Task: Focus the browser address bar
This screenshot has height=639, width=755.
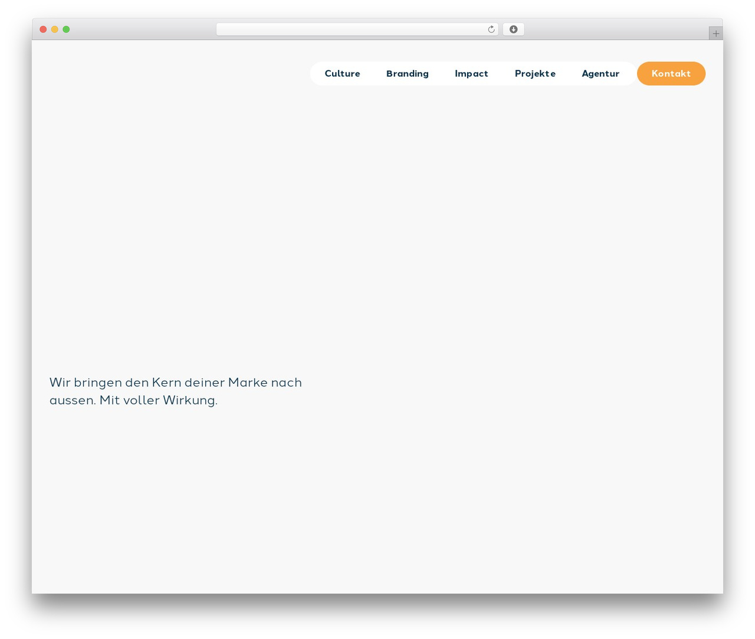Action: tap(357, 29)
